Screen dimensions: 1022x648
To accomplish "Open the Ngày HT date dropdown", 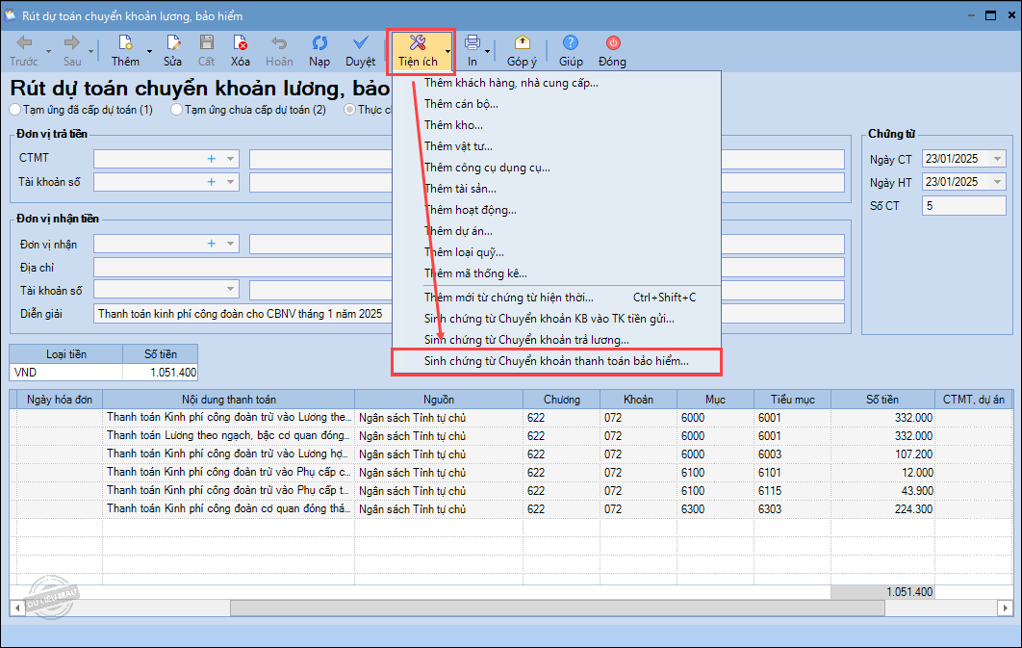I will 997,182.
